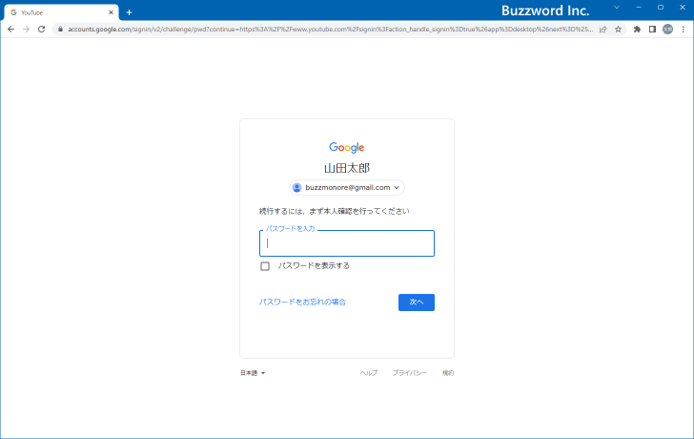
Task: Go back using the browser back arrow
Action: tap(11, 30)
